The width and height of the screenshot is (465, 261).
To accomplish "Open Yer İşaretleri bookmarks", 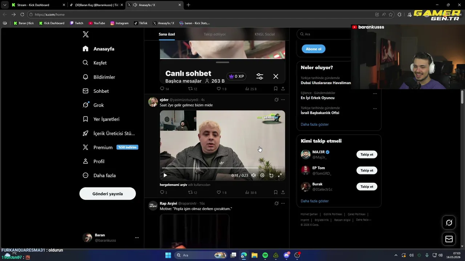I will (x=101, y=119).
